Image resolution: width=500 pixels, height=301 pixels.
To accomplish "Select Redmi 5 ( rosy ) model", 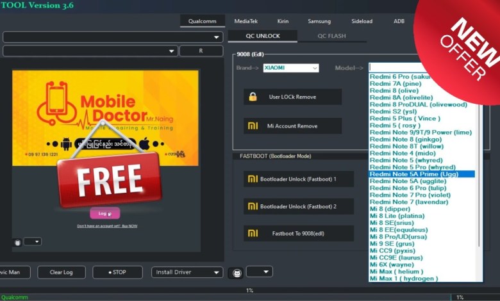I will pyautogui.click(x=395, y=126).
